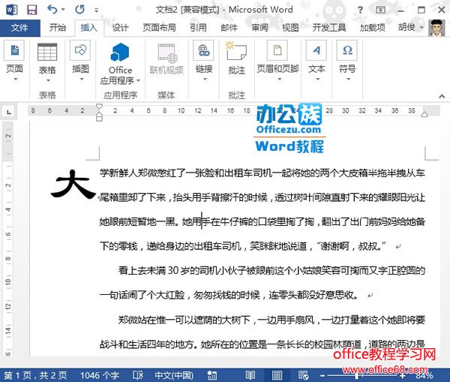Screen dimensions: 450x382
Task: Expand the dropdown arrow under 页面
Action: click(x=16, y=79)
